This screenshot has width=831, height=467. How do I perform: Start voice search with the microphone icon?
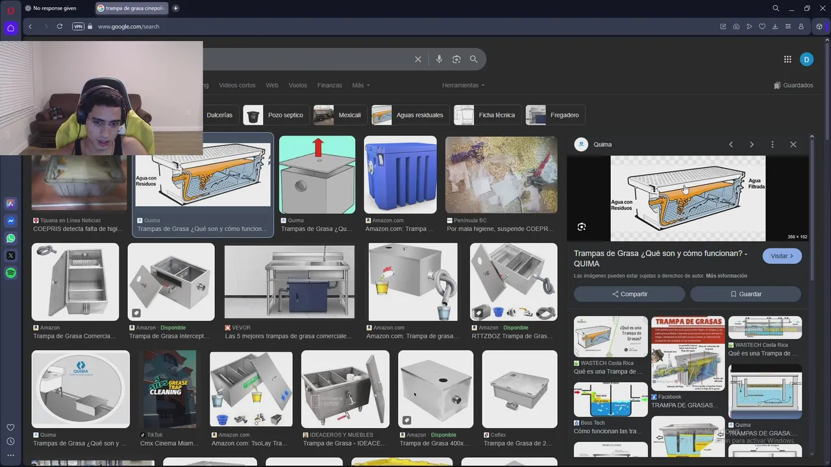tap(440, 59)
